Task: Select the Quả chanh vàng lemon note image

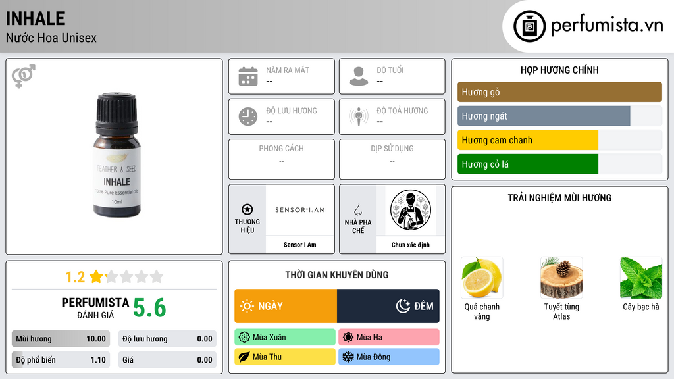Action: tap(482, 278)
